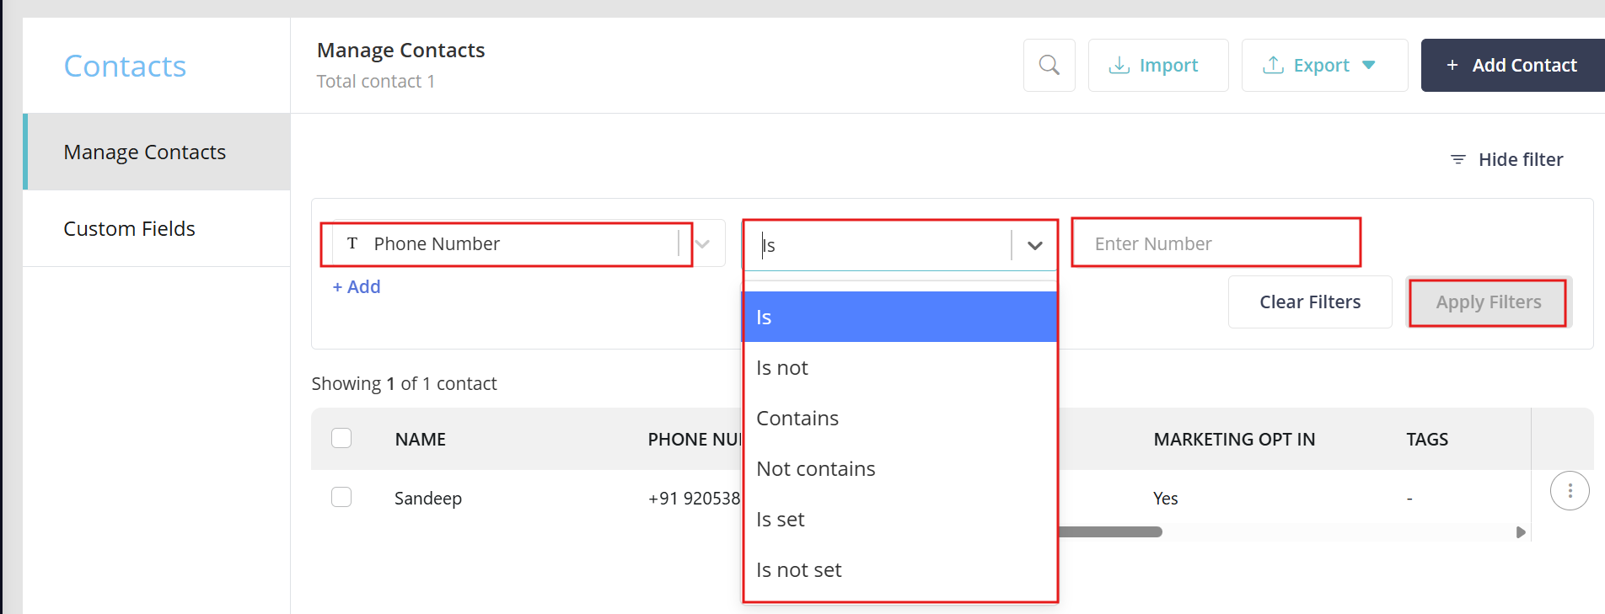The image size is (1605, 614).
Task: Click the search magnifier icon
Action: point(1049,65)
